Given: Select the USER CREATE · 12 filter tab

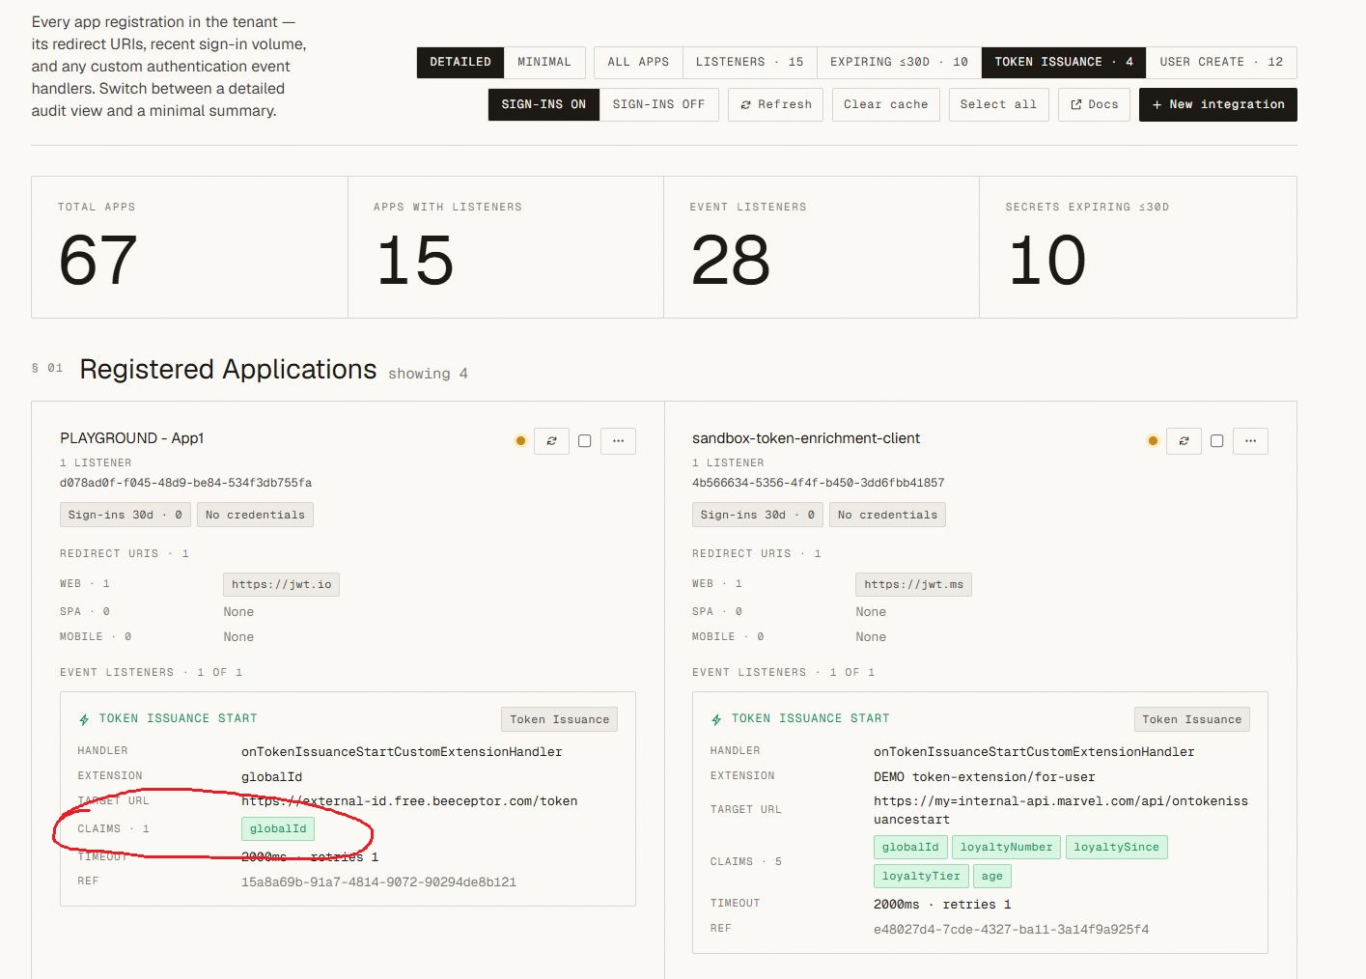Looking at the screenshot, I should coord(1221,62).
